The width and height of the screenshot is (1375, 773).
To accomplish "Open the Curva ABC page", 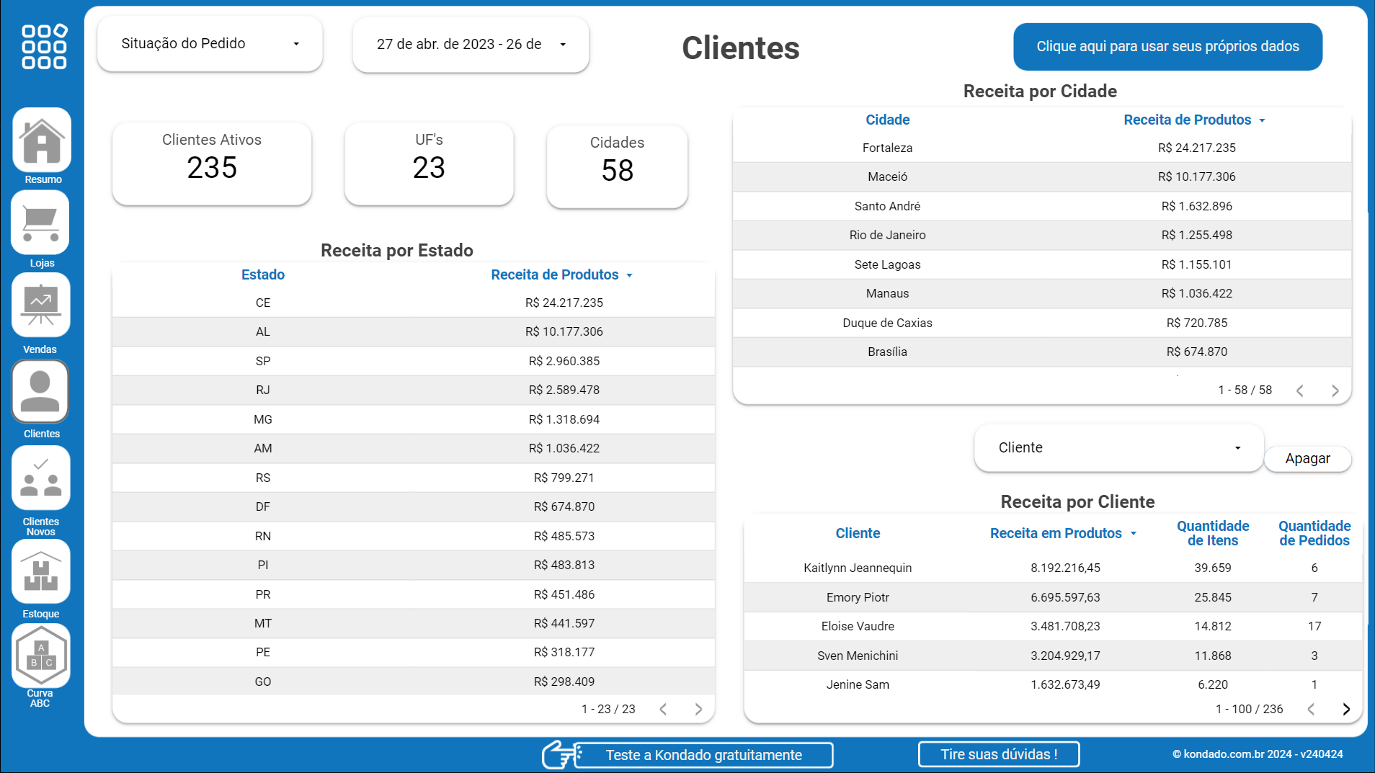I will [x=41, y=656].
